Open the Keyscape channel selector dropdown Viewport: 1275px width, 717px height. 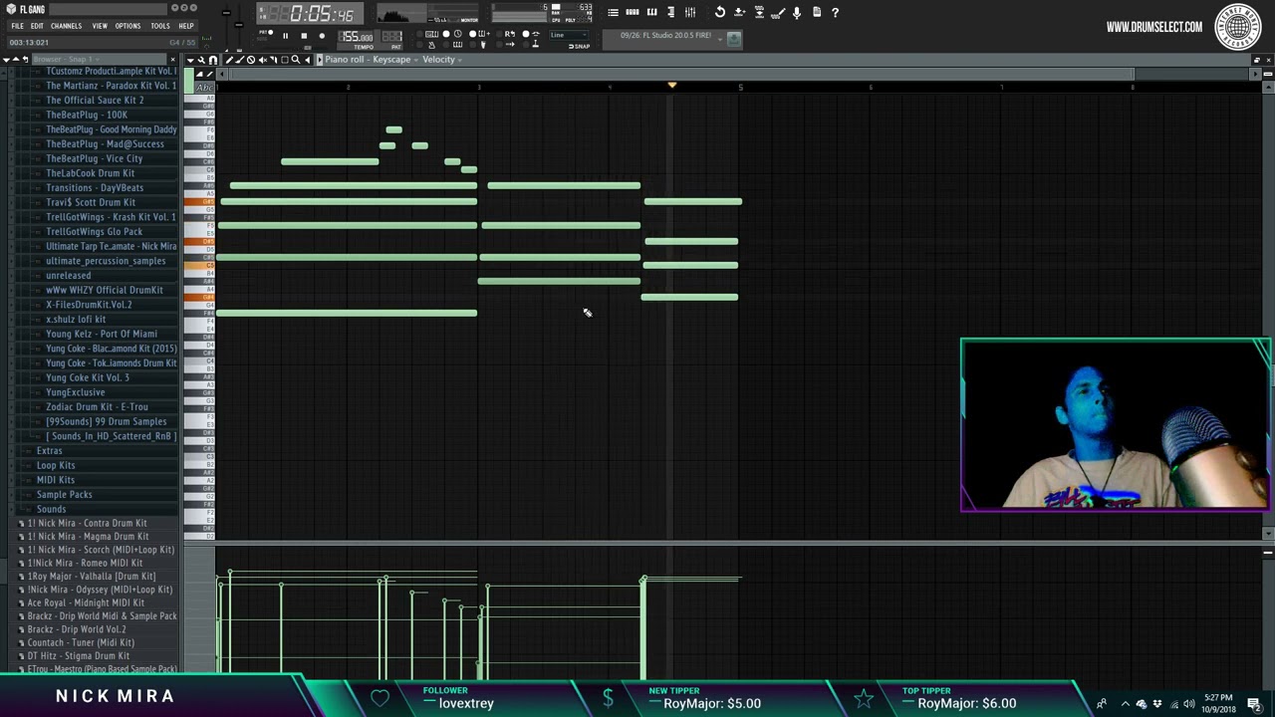tap(393, 60)
